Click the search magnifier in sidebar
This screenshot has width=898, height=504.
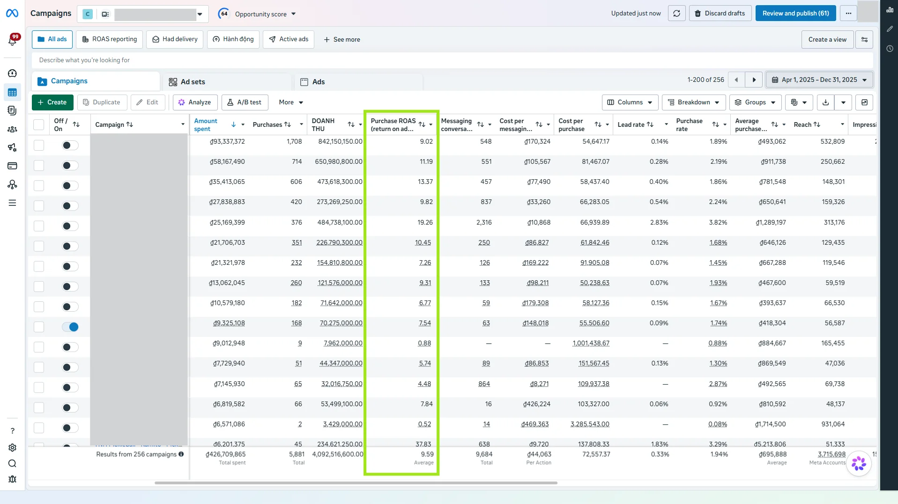click(13, 464)
